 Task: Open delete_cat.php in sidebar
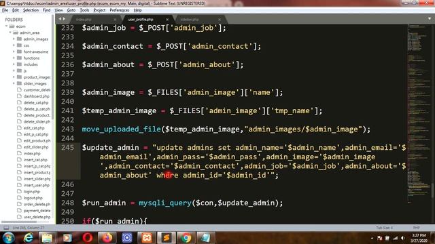pyautogui.click(x=36, y=102)
